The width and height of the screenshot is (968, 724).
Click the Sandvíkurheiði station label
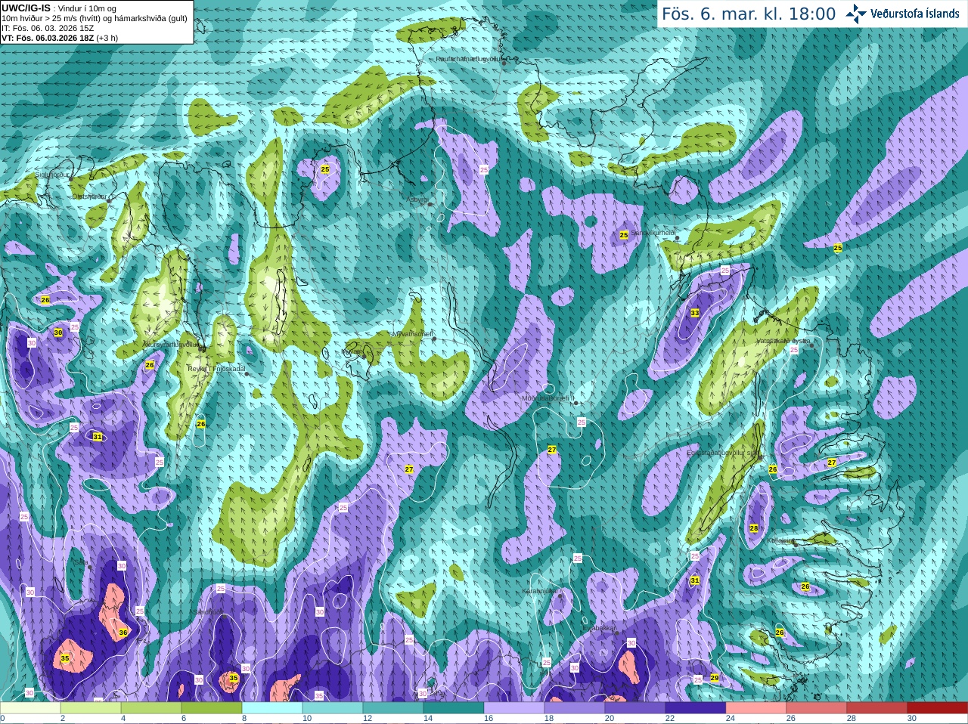pyautogui.click(x=652, y=233)
